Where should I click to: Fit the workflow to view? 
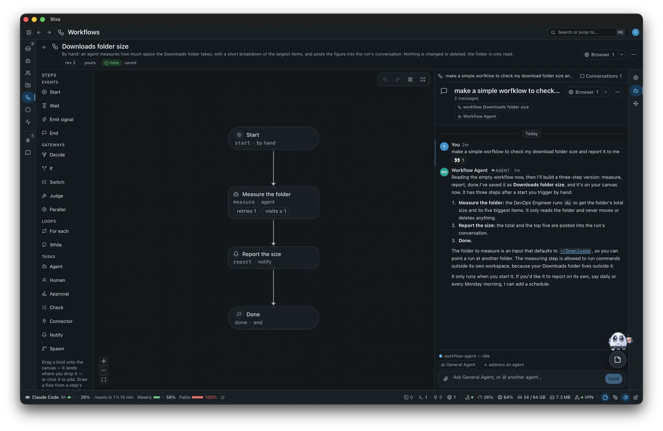pos(104,380)
